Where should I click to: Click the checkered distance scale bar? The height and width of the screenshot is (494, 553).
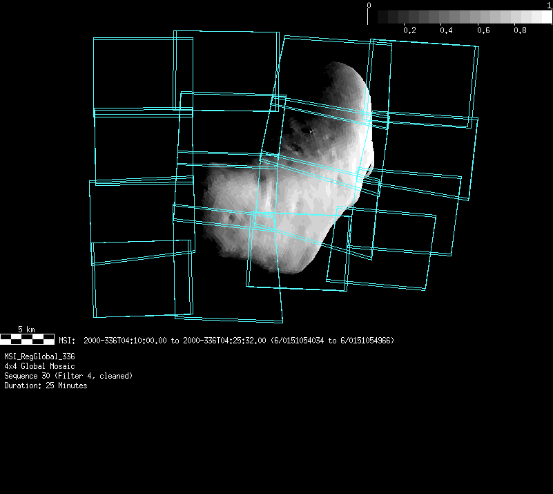tap(27, 339)
